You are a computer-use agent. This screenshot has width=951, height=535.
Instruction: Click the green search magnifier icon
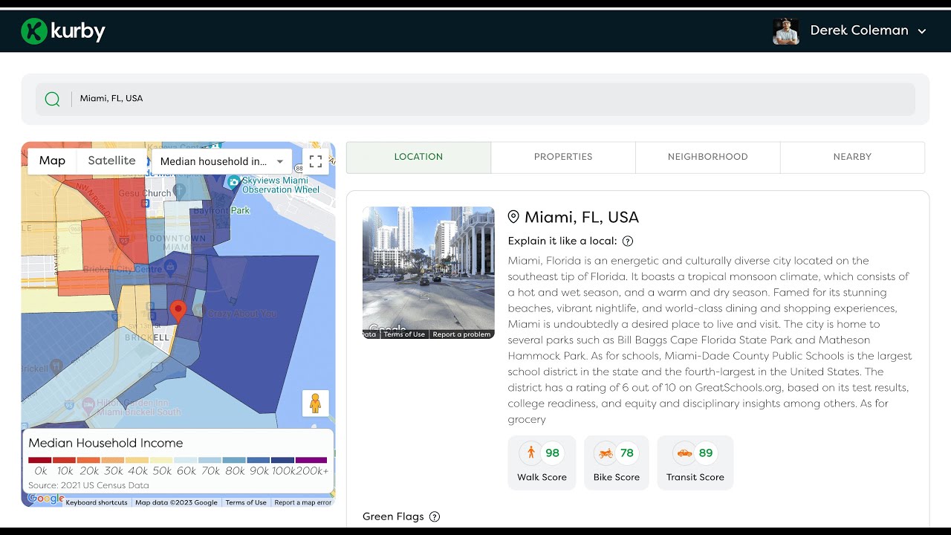52,99
